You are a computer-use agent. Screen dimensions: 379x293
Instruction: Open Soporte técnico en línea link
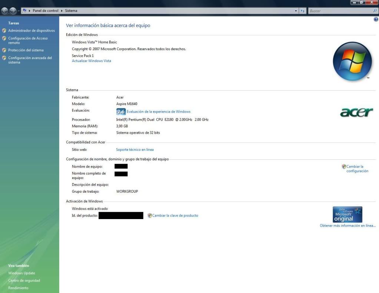click(x=134, y=150)
